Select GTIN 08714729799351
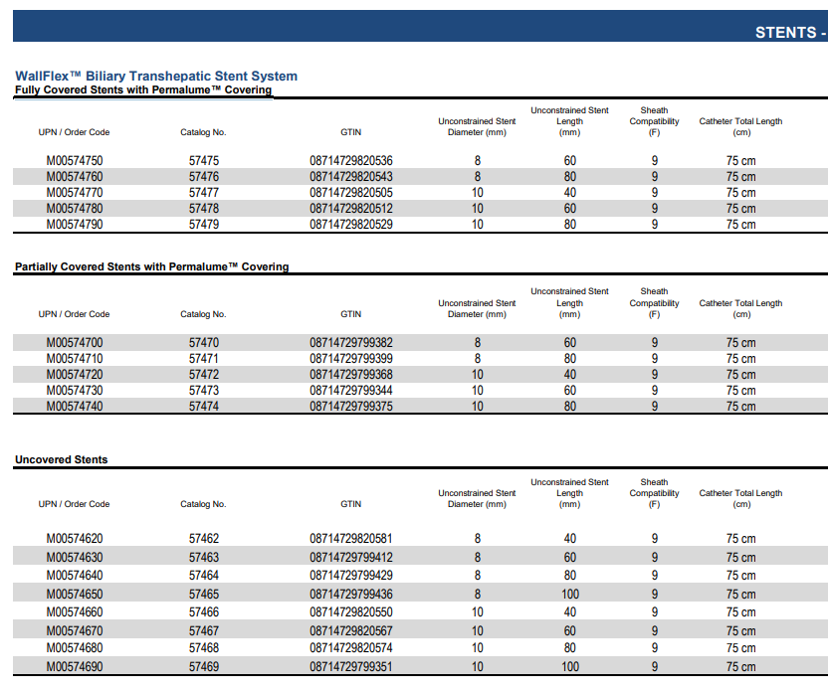828x693 pixels. tap(350, 667)
